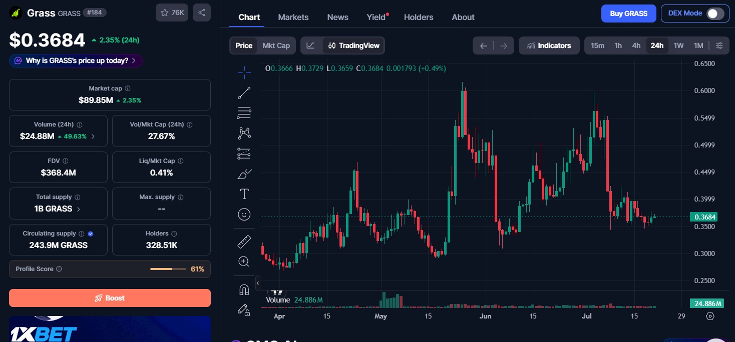
Task: Show Liq/Mkt Cap info icon
Action: [x=181, y=161]
